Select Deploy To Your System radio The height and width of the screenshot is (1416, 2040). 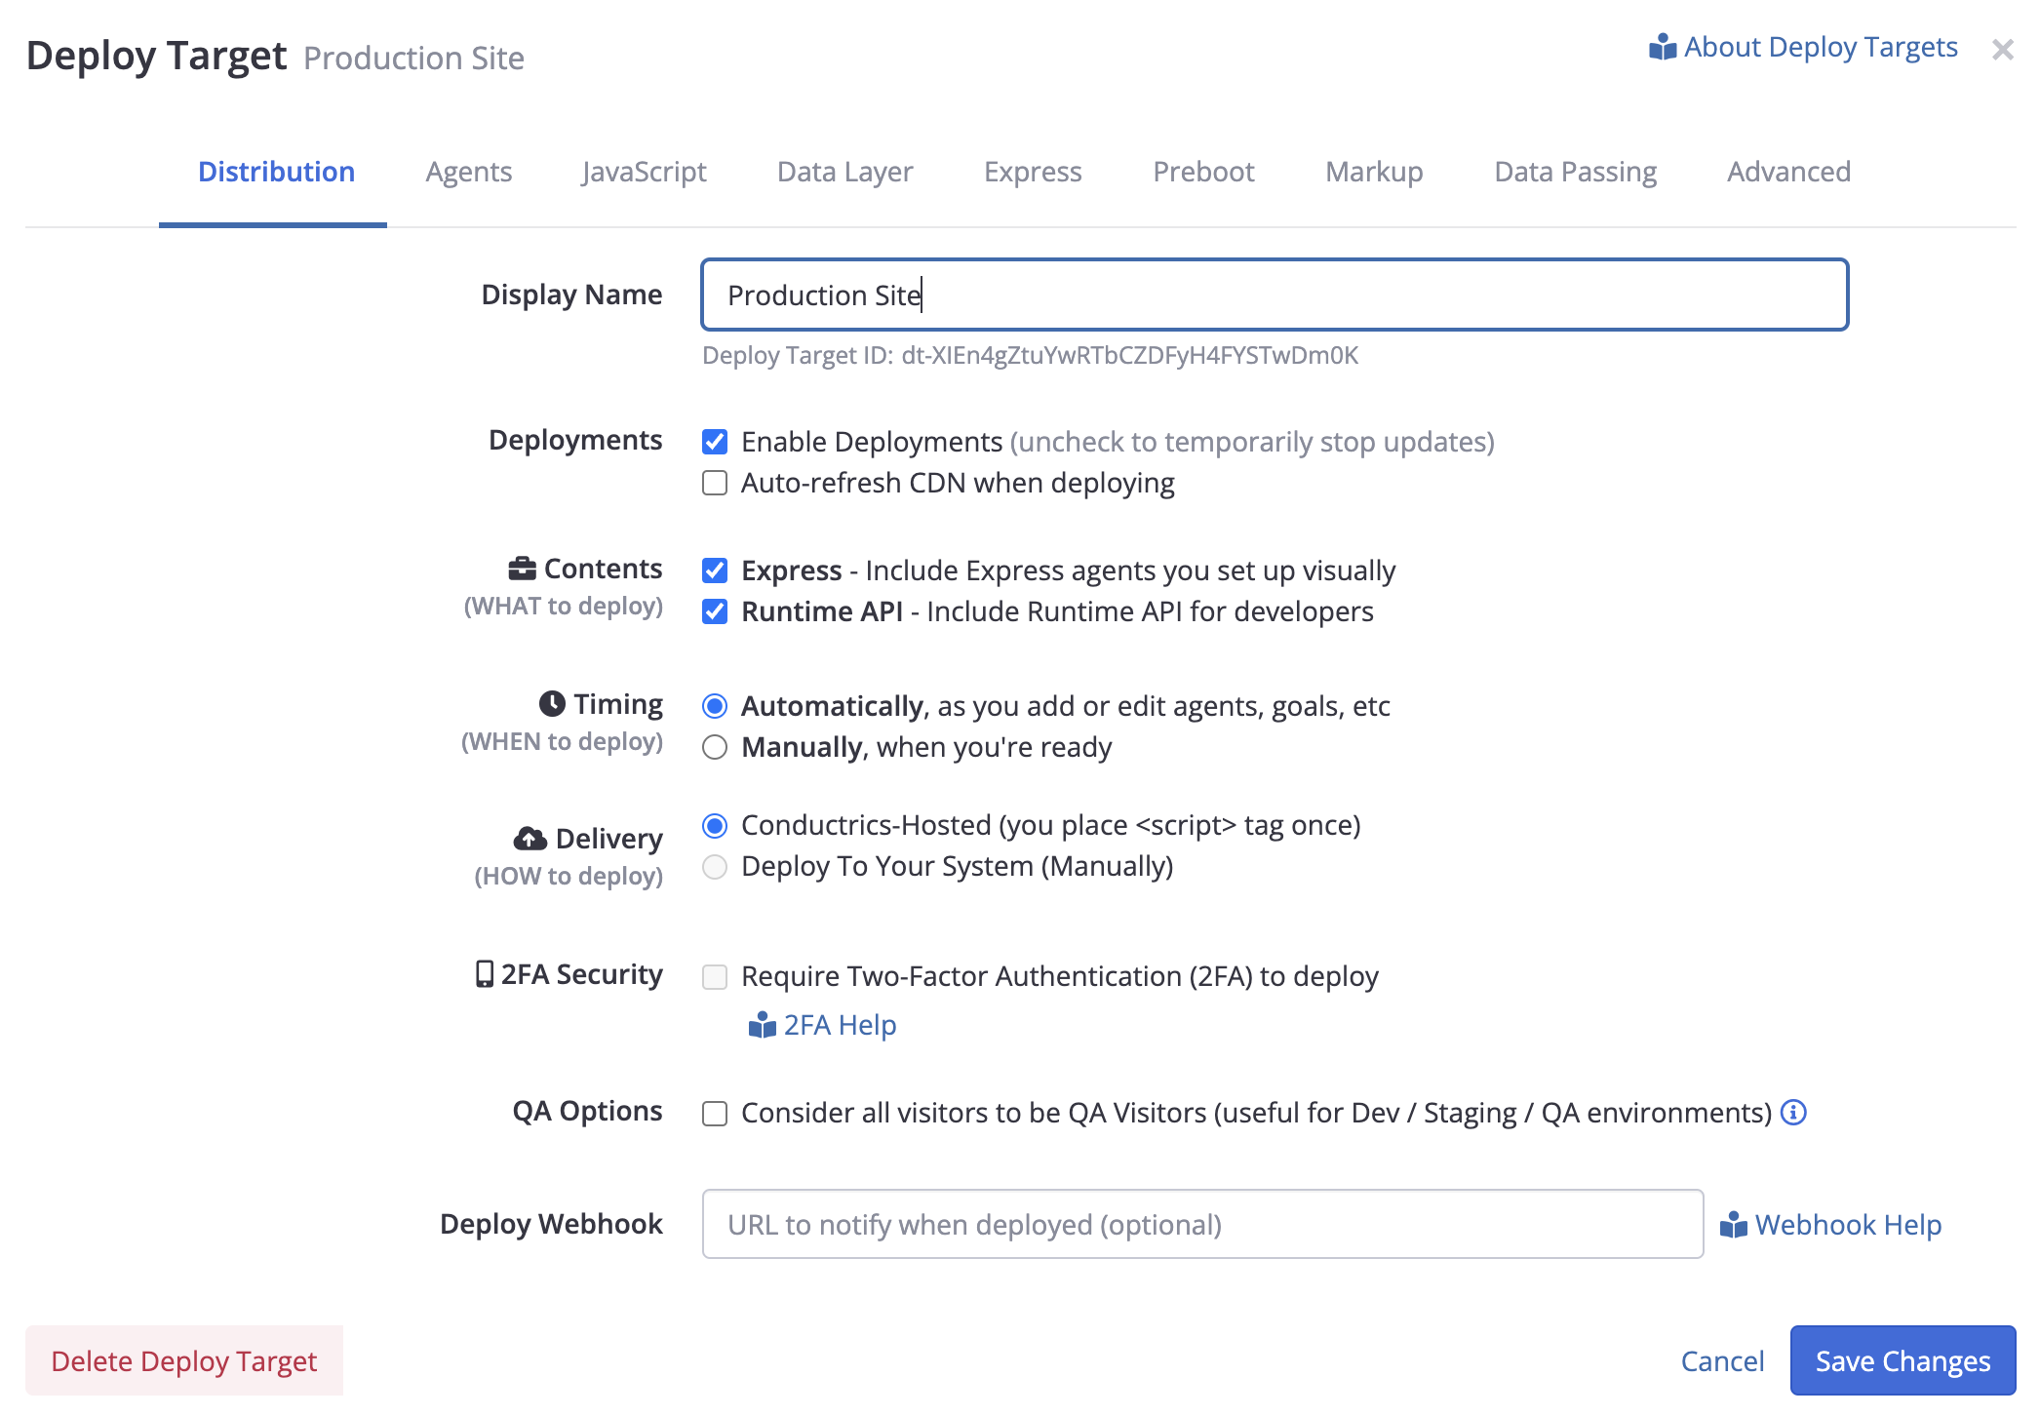(715, 866)
